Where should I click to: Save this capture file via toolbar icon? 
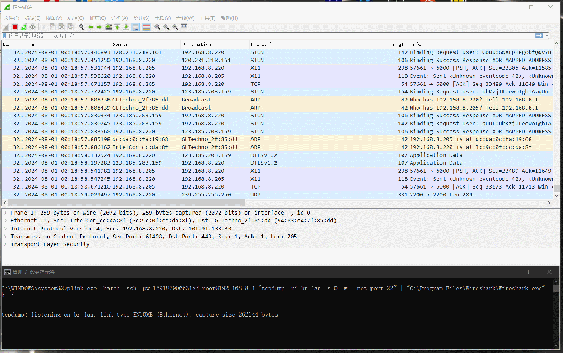pyautogui.click(x=52, y=27)
